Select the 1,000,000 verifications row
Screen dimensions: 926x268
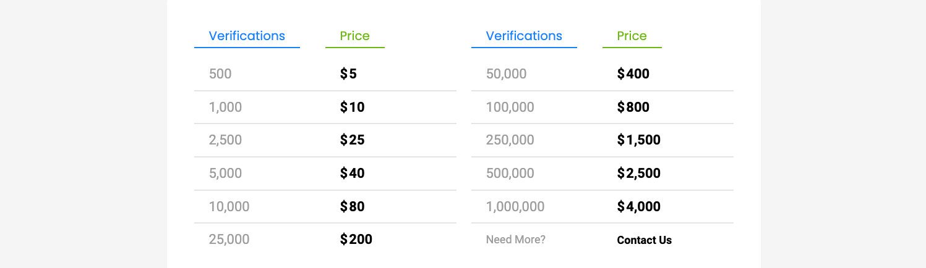pyautogui.click(x=515, y=206)
